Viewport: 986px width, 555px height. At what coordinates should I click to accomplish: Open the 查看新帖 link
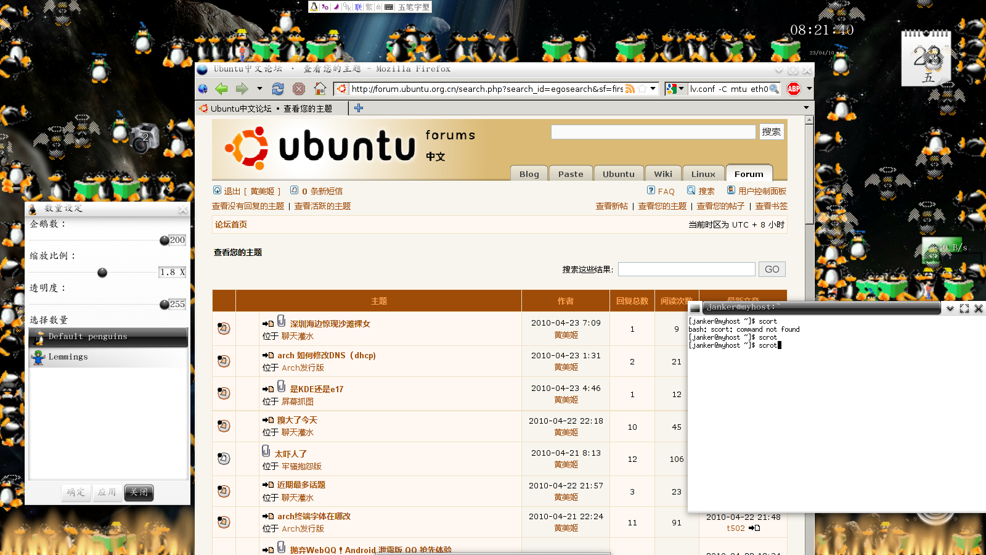tap(611, 206)
